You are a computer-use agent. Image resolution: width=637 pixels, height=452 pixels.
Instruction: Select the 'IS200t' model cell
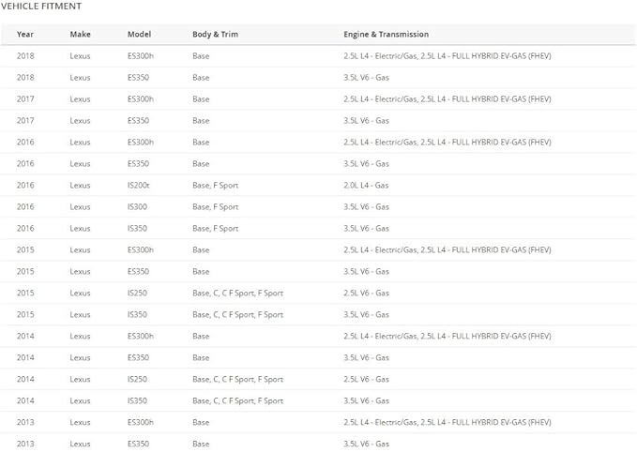139,185
